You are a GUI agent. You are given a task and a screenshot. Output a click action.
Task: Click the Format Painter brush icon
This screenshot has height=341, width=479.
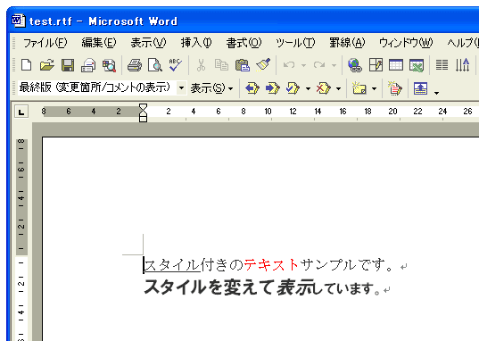[263, 65]
